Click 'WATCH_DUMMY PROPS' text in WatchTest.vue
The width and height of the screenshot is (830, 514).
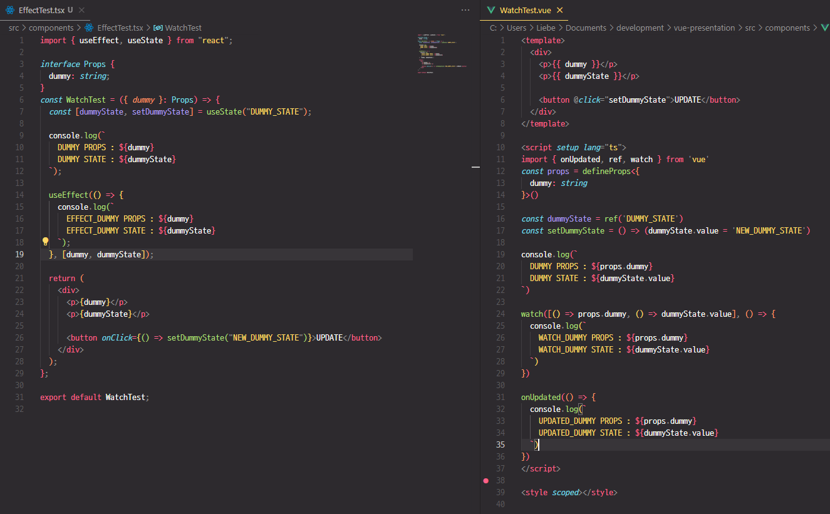point(576,337)
